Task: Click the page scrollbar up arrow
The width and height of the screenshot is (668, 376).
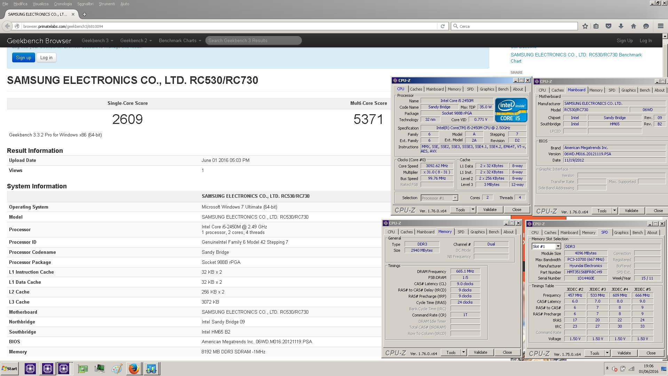Action: click(665, 36)
